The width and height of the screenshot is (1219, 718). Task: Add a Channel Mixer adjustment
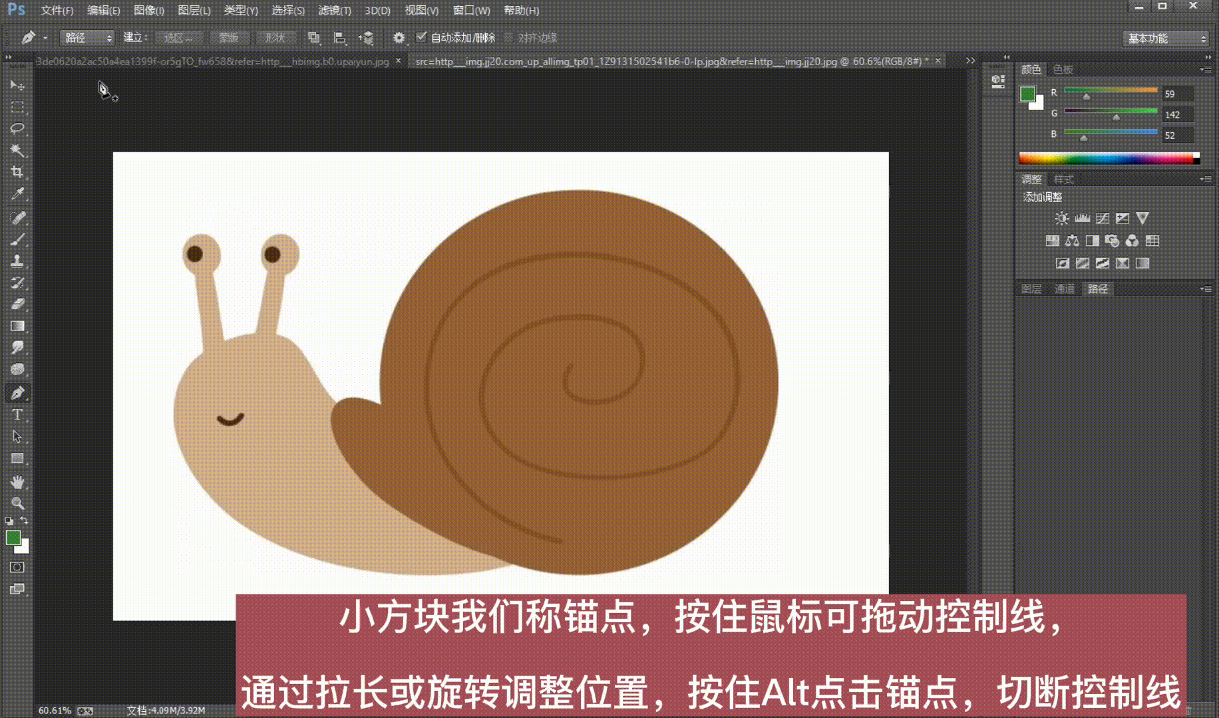1132,241
